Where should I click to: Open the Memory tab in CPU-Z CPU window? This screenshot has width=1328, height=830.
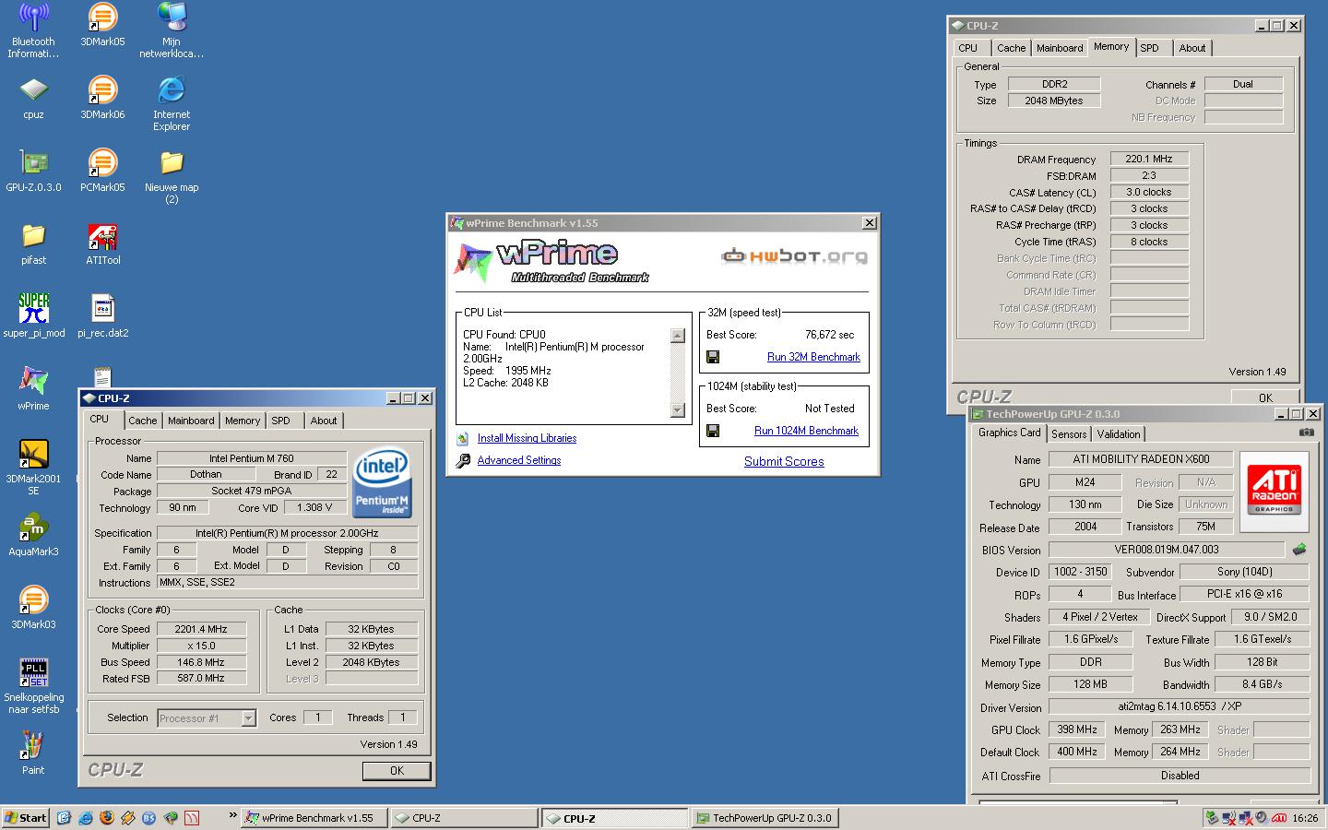point(243,421)
